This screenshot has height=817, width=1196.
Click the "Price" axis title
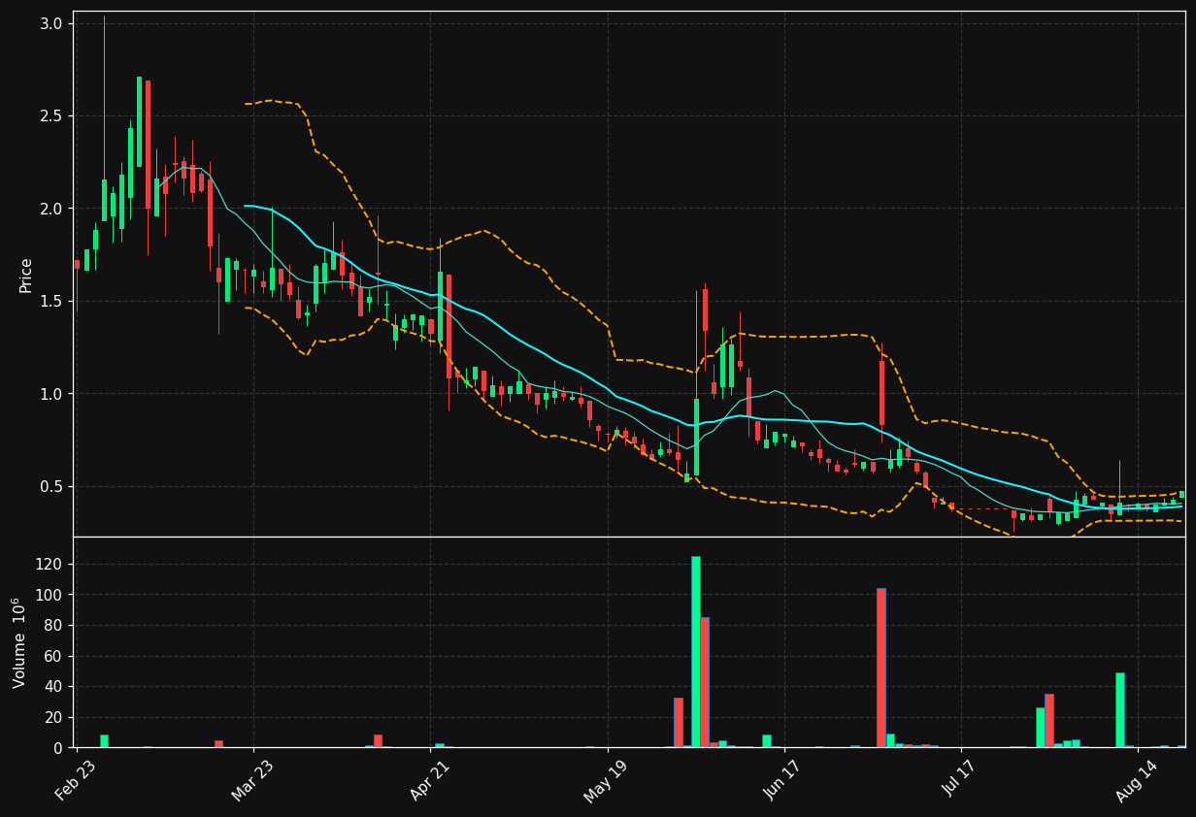point(26,275)
